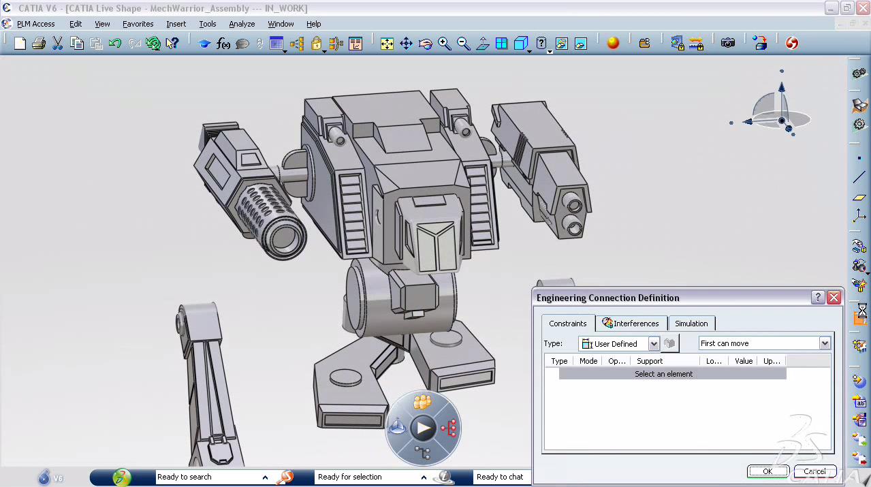The width and height of the screenshot is (871, 487).
Task: Click the Undo arrow icon
Action: point(115,44)
